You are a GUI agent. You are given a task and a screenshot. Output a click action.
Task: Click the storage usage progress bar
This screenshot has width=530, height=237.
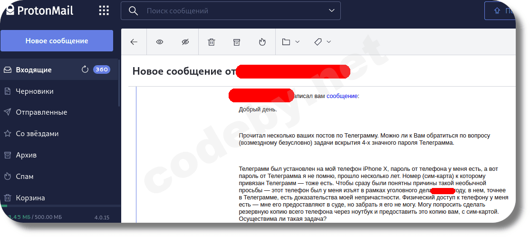pos(60,206)
